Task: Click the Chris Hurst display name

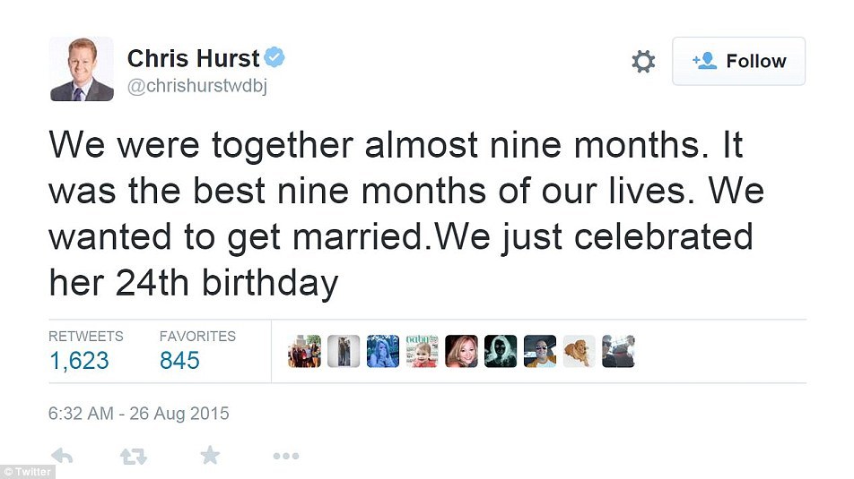Action: pyautogui.click(x=193, y=59)
